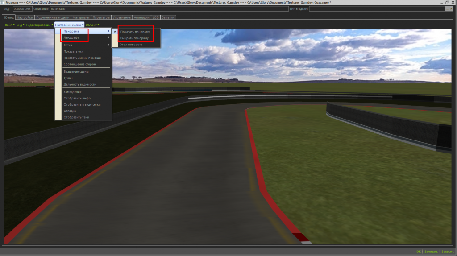Choose Показать оси menu item
The image size is (457, 256).
[83, 52]
